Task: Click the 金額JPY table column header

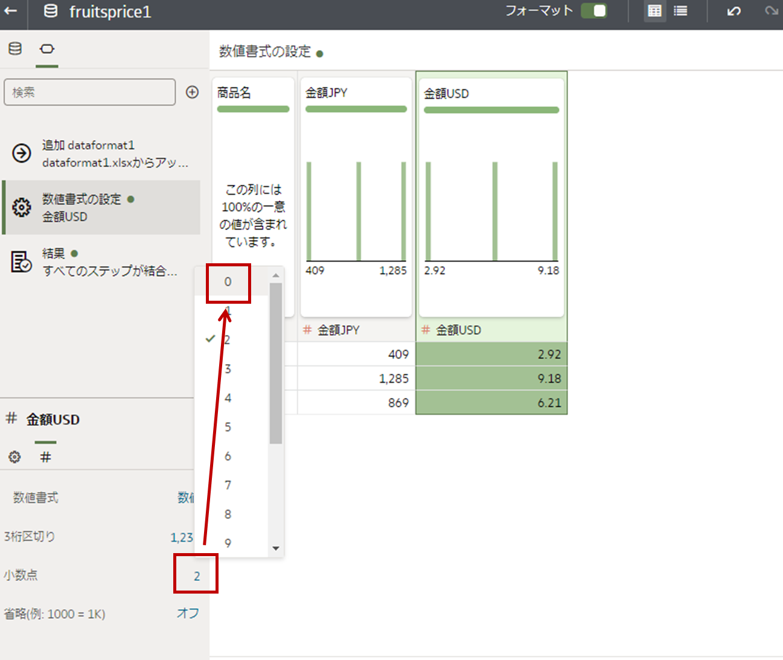Action: 356,330
